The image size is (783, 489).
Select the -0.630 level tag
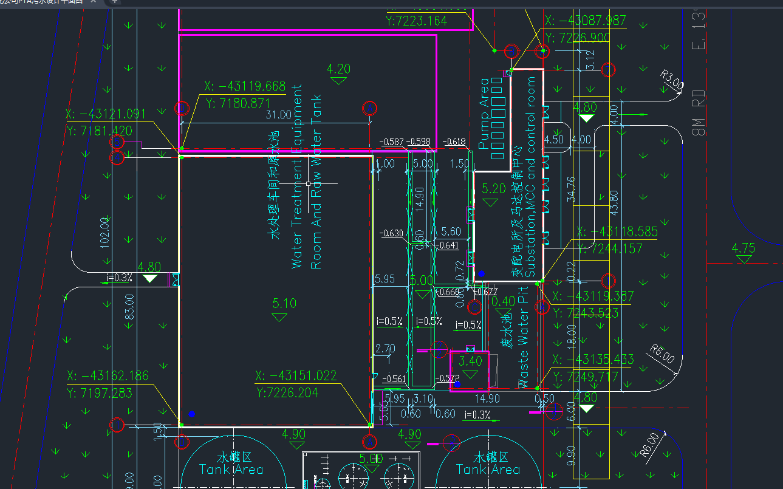[x=391, y=233]
